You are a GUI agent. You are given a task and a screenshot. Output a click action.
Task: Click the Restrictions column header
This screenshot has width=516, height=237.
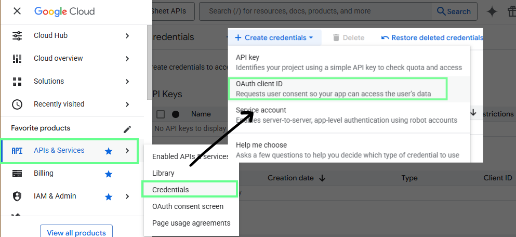498,114
